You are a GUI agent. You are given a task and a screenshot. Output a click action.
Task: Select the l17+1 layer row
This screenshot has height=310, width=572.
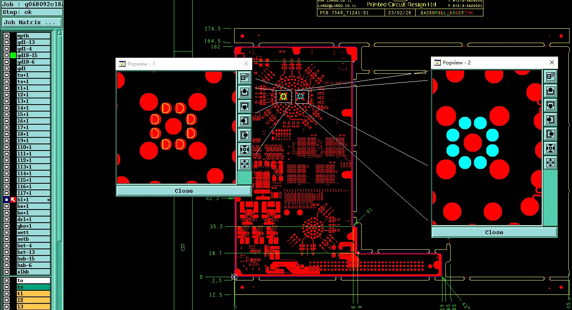[33, 193]
